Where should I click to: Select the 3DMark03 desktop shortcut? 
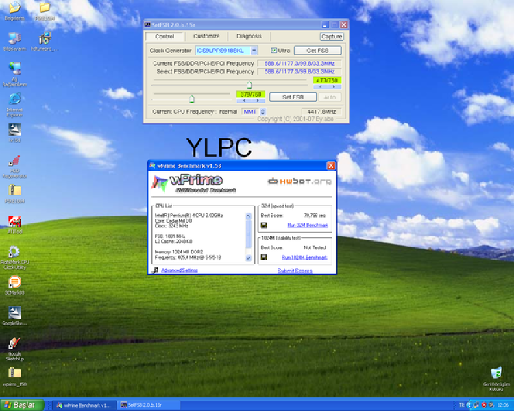click(x=15, y=286)
